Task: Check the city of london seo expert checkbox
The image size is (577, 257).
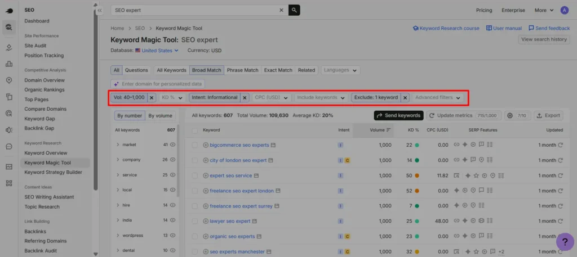Action: (x=194, y=160)
